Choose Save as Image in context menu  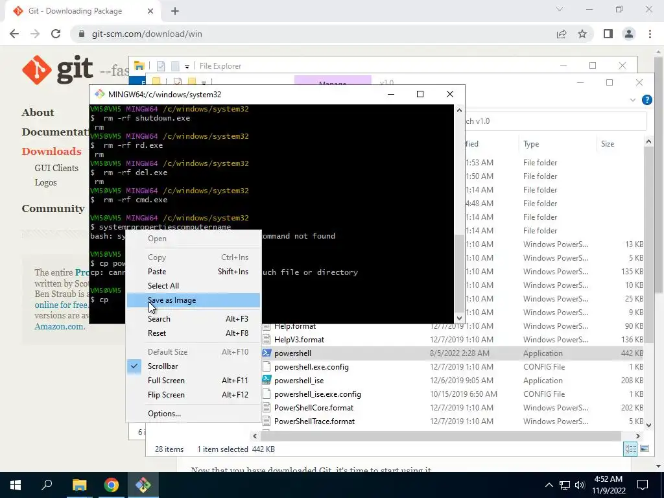point(193,300)
